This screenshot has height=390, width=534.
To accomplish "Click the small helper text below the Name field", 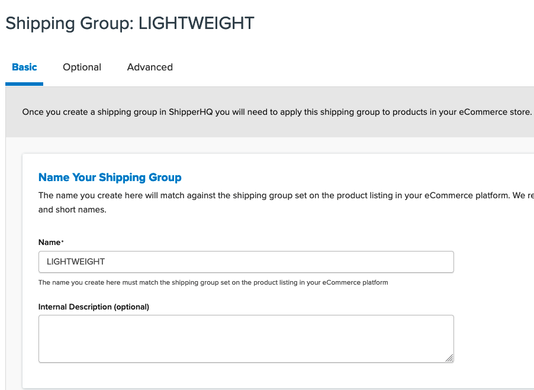I will (213, 283).
